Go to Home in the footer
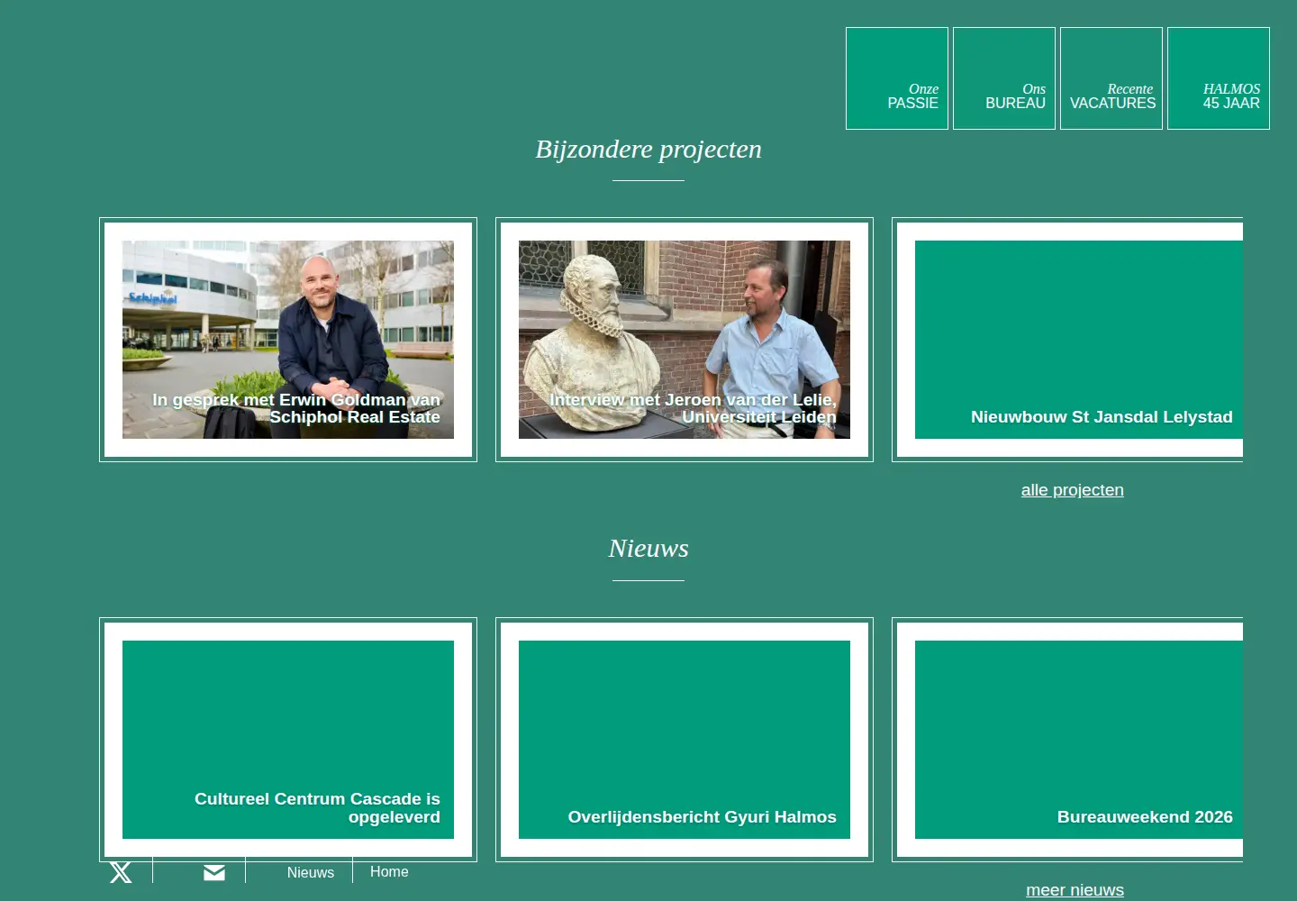 (x=389, y=871)
